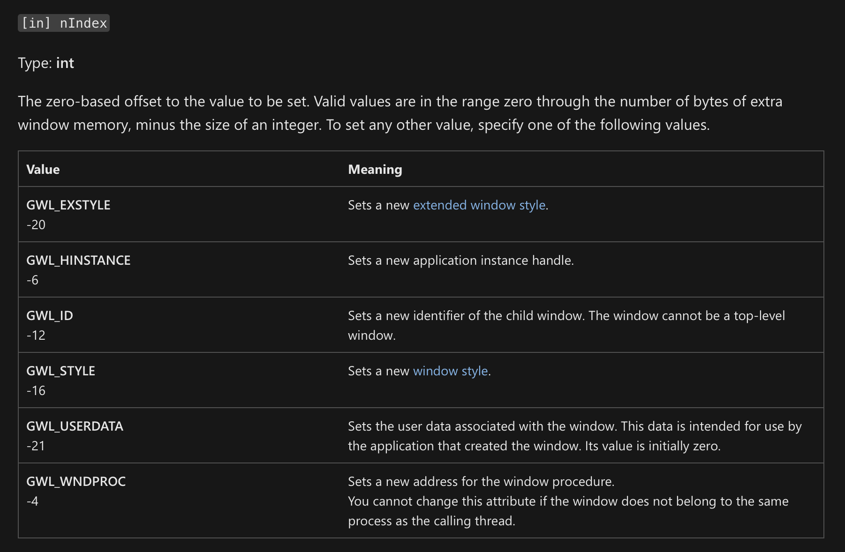Viewport: 845px width, 552px height.
Task: Click the 'Sets a new application instance handle' text
Action: tap(460, 261)
